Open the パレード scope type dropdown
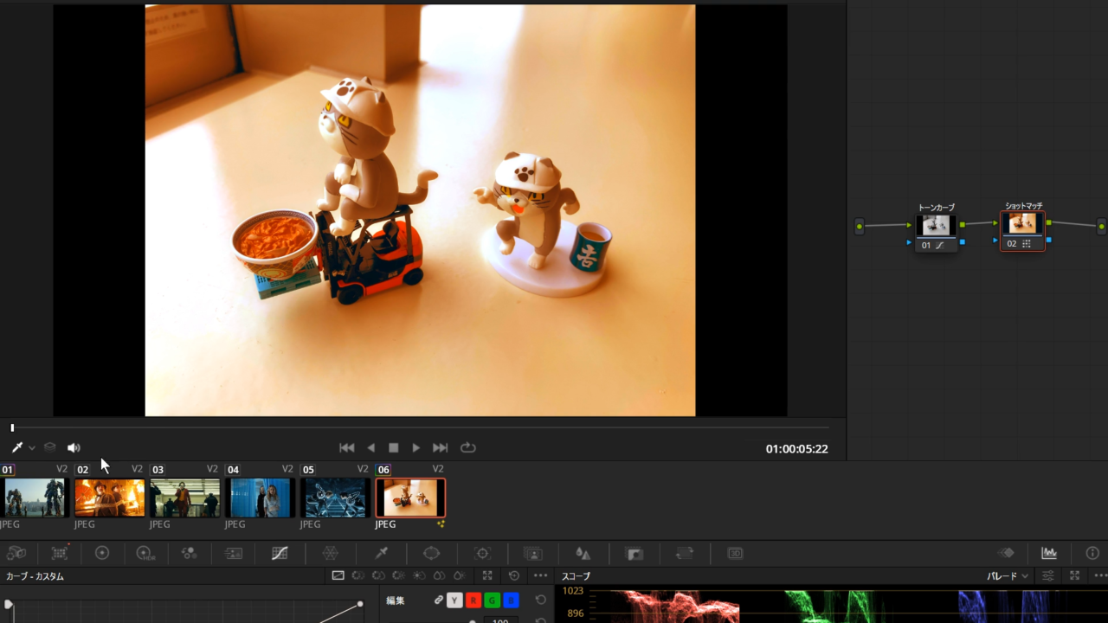This screenshot has height=623, width=1108. pos(1008,576)
